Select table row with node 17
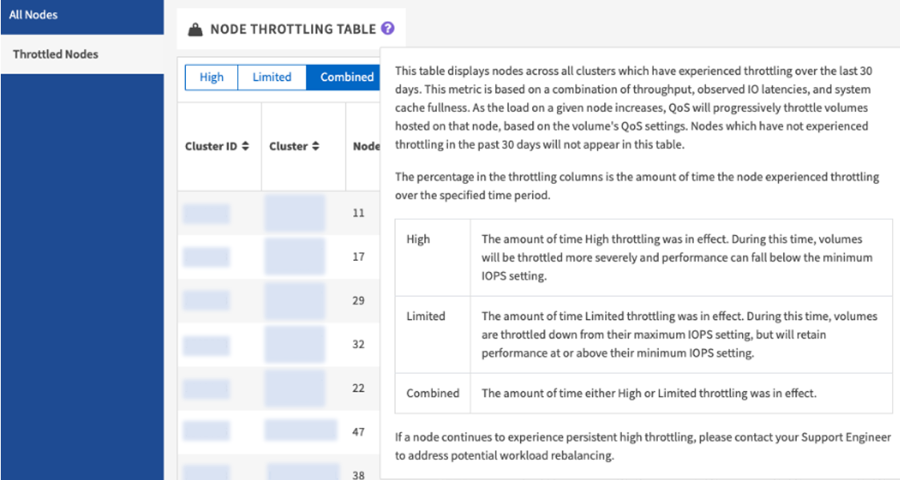This screenshot has width=900, height=480. coord(358,257)
